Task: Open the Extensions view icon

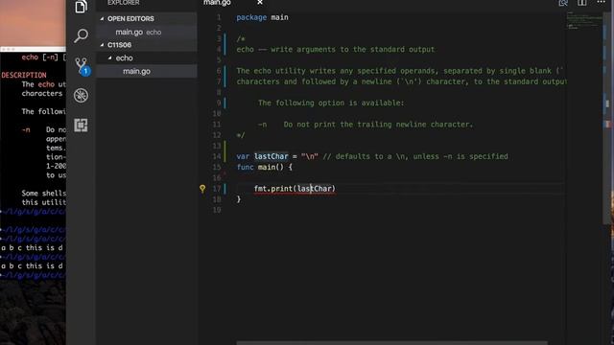Action: (x=81, y=126)
